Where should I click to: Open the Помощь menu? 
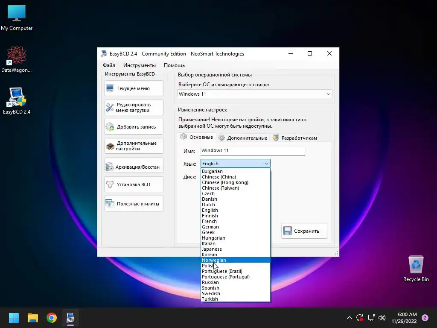(174, 65)
